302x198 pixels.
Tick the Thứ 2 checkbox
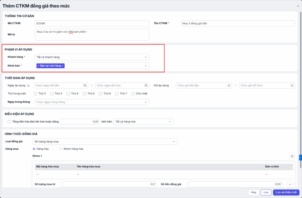[x=36, y=94]
